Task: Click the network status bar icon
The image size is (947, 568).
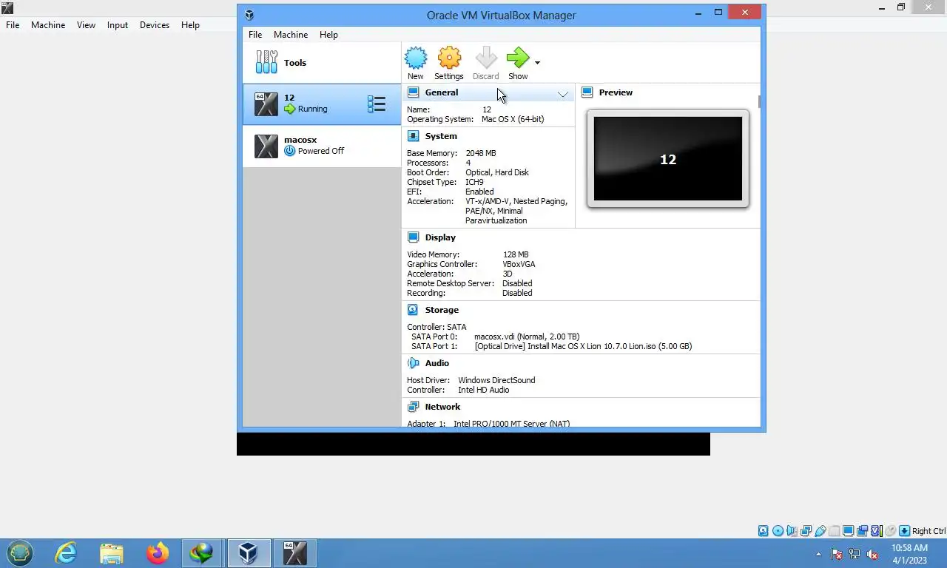Action: tap(806, 531)
